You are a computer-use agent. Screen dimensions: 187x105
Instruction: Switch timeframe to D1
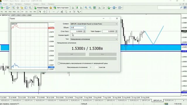pyautogui.click(x=27, y=12)
